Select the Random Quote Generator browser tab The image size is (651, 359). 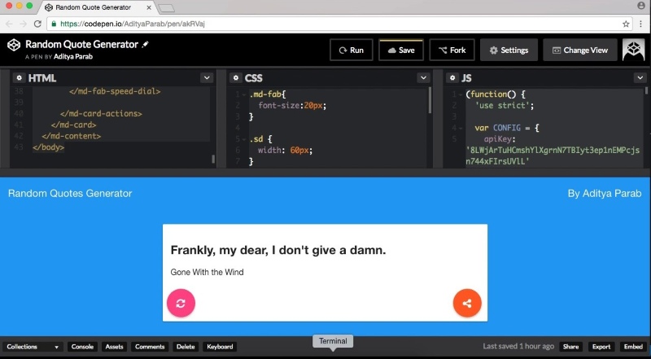pos(98,7)
